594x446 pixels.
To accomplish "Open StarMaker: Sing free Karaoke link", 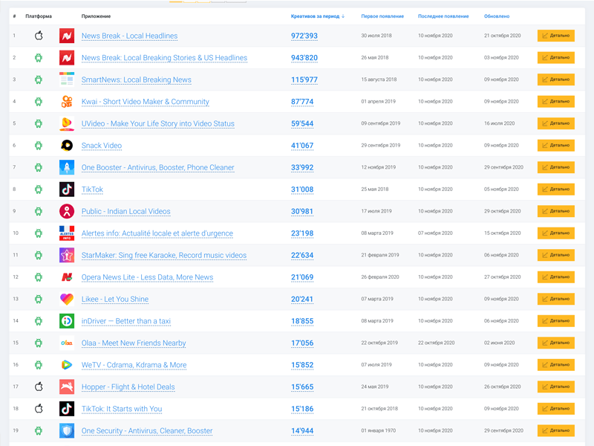I will [x=164, y=256].
